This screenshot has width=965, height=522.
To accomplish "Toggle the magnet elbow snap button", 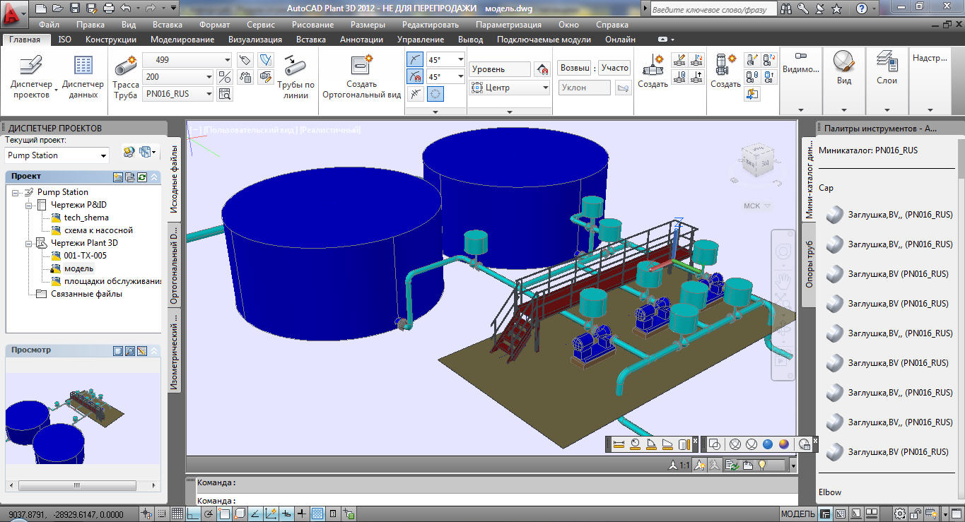I will tap(416, 76).
